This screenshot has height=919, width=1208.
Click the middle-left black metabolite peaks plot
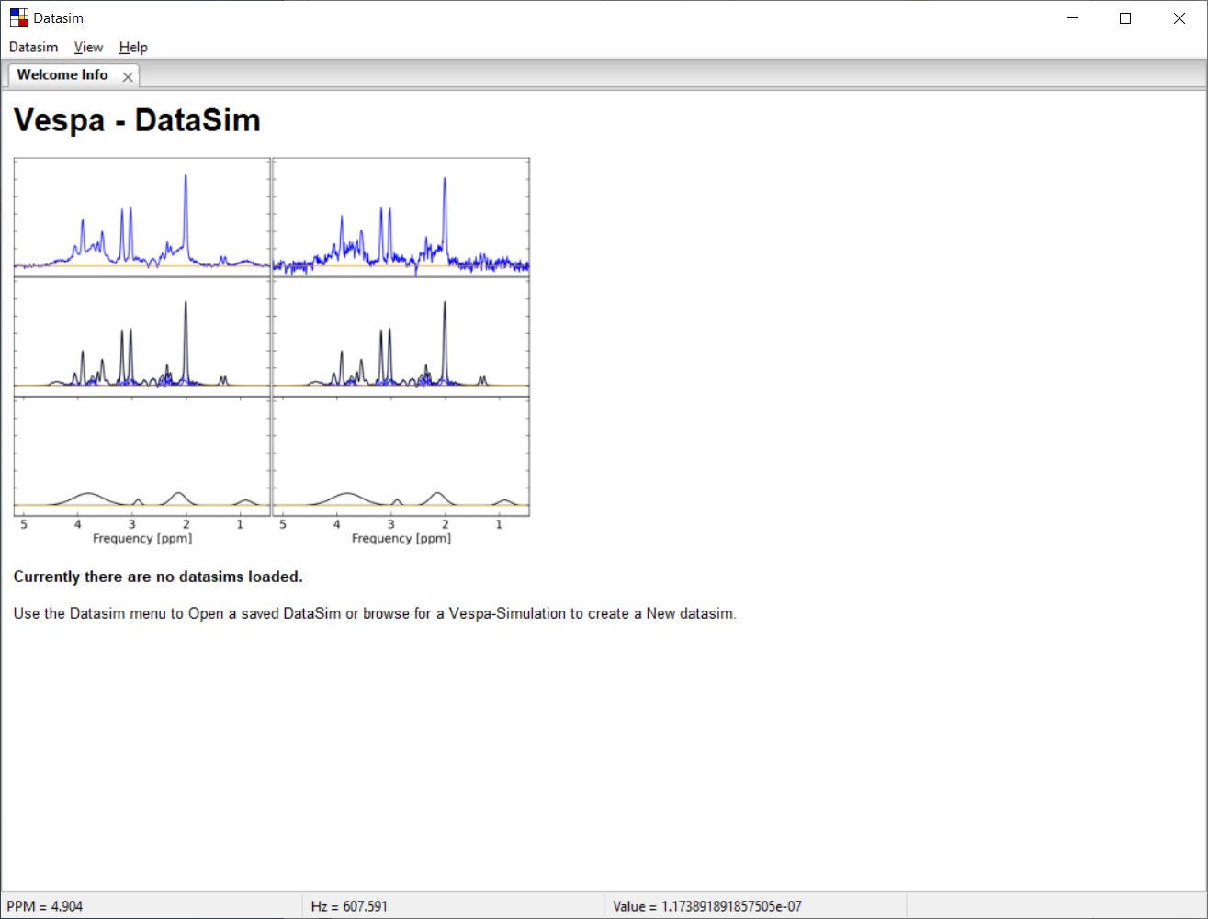[142, 337]
